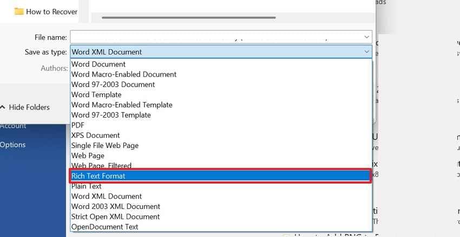Screen dimensions: 460x237
Task: Select Word 97-2003 Document format
Action: point(221,85)
